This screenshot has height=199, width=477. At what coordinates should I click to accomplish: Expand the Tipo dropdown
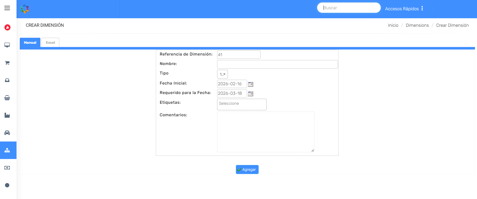(x=222, y=74)
